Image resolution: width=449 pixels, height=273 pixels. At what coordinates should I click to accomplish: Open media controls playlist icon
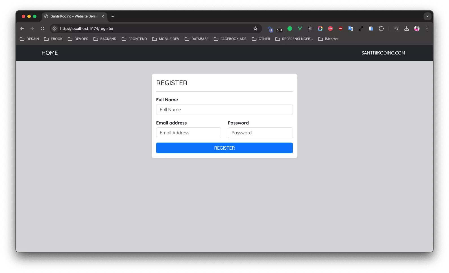point(396,29)
